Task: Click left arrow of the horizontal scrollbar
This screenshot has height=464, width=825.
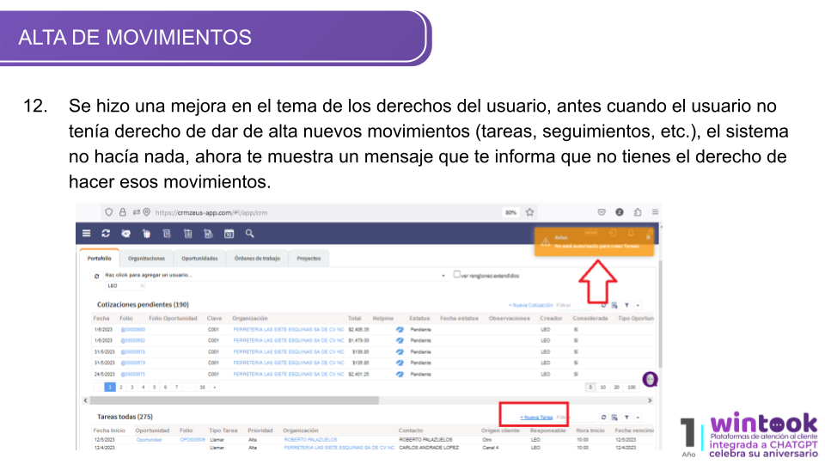Action: [86, 400]
